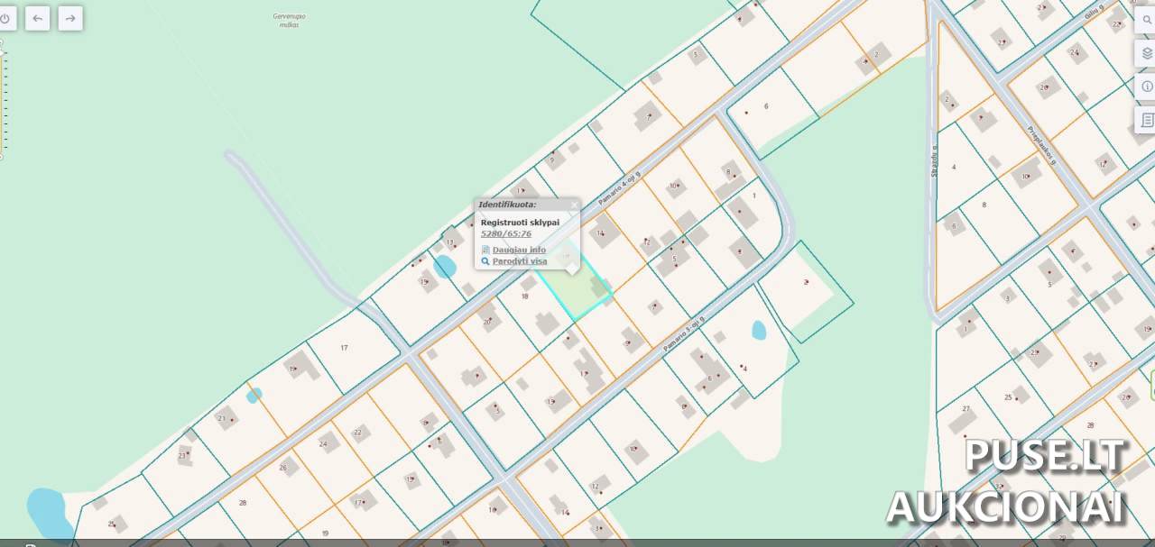This screenshot has width=1155, height=547.
Task: Click the power/reset map button
Action: coord(5,18)
